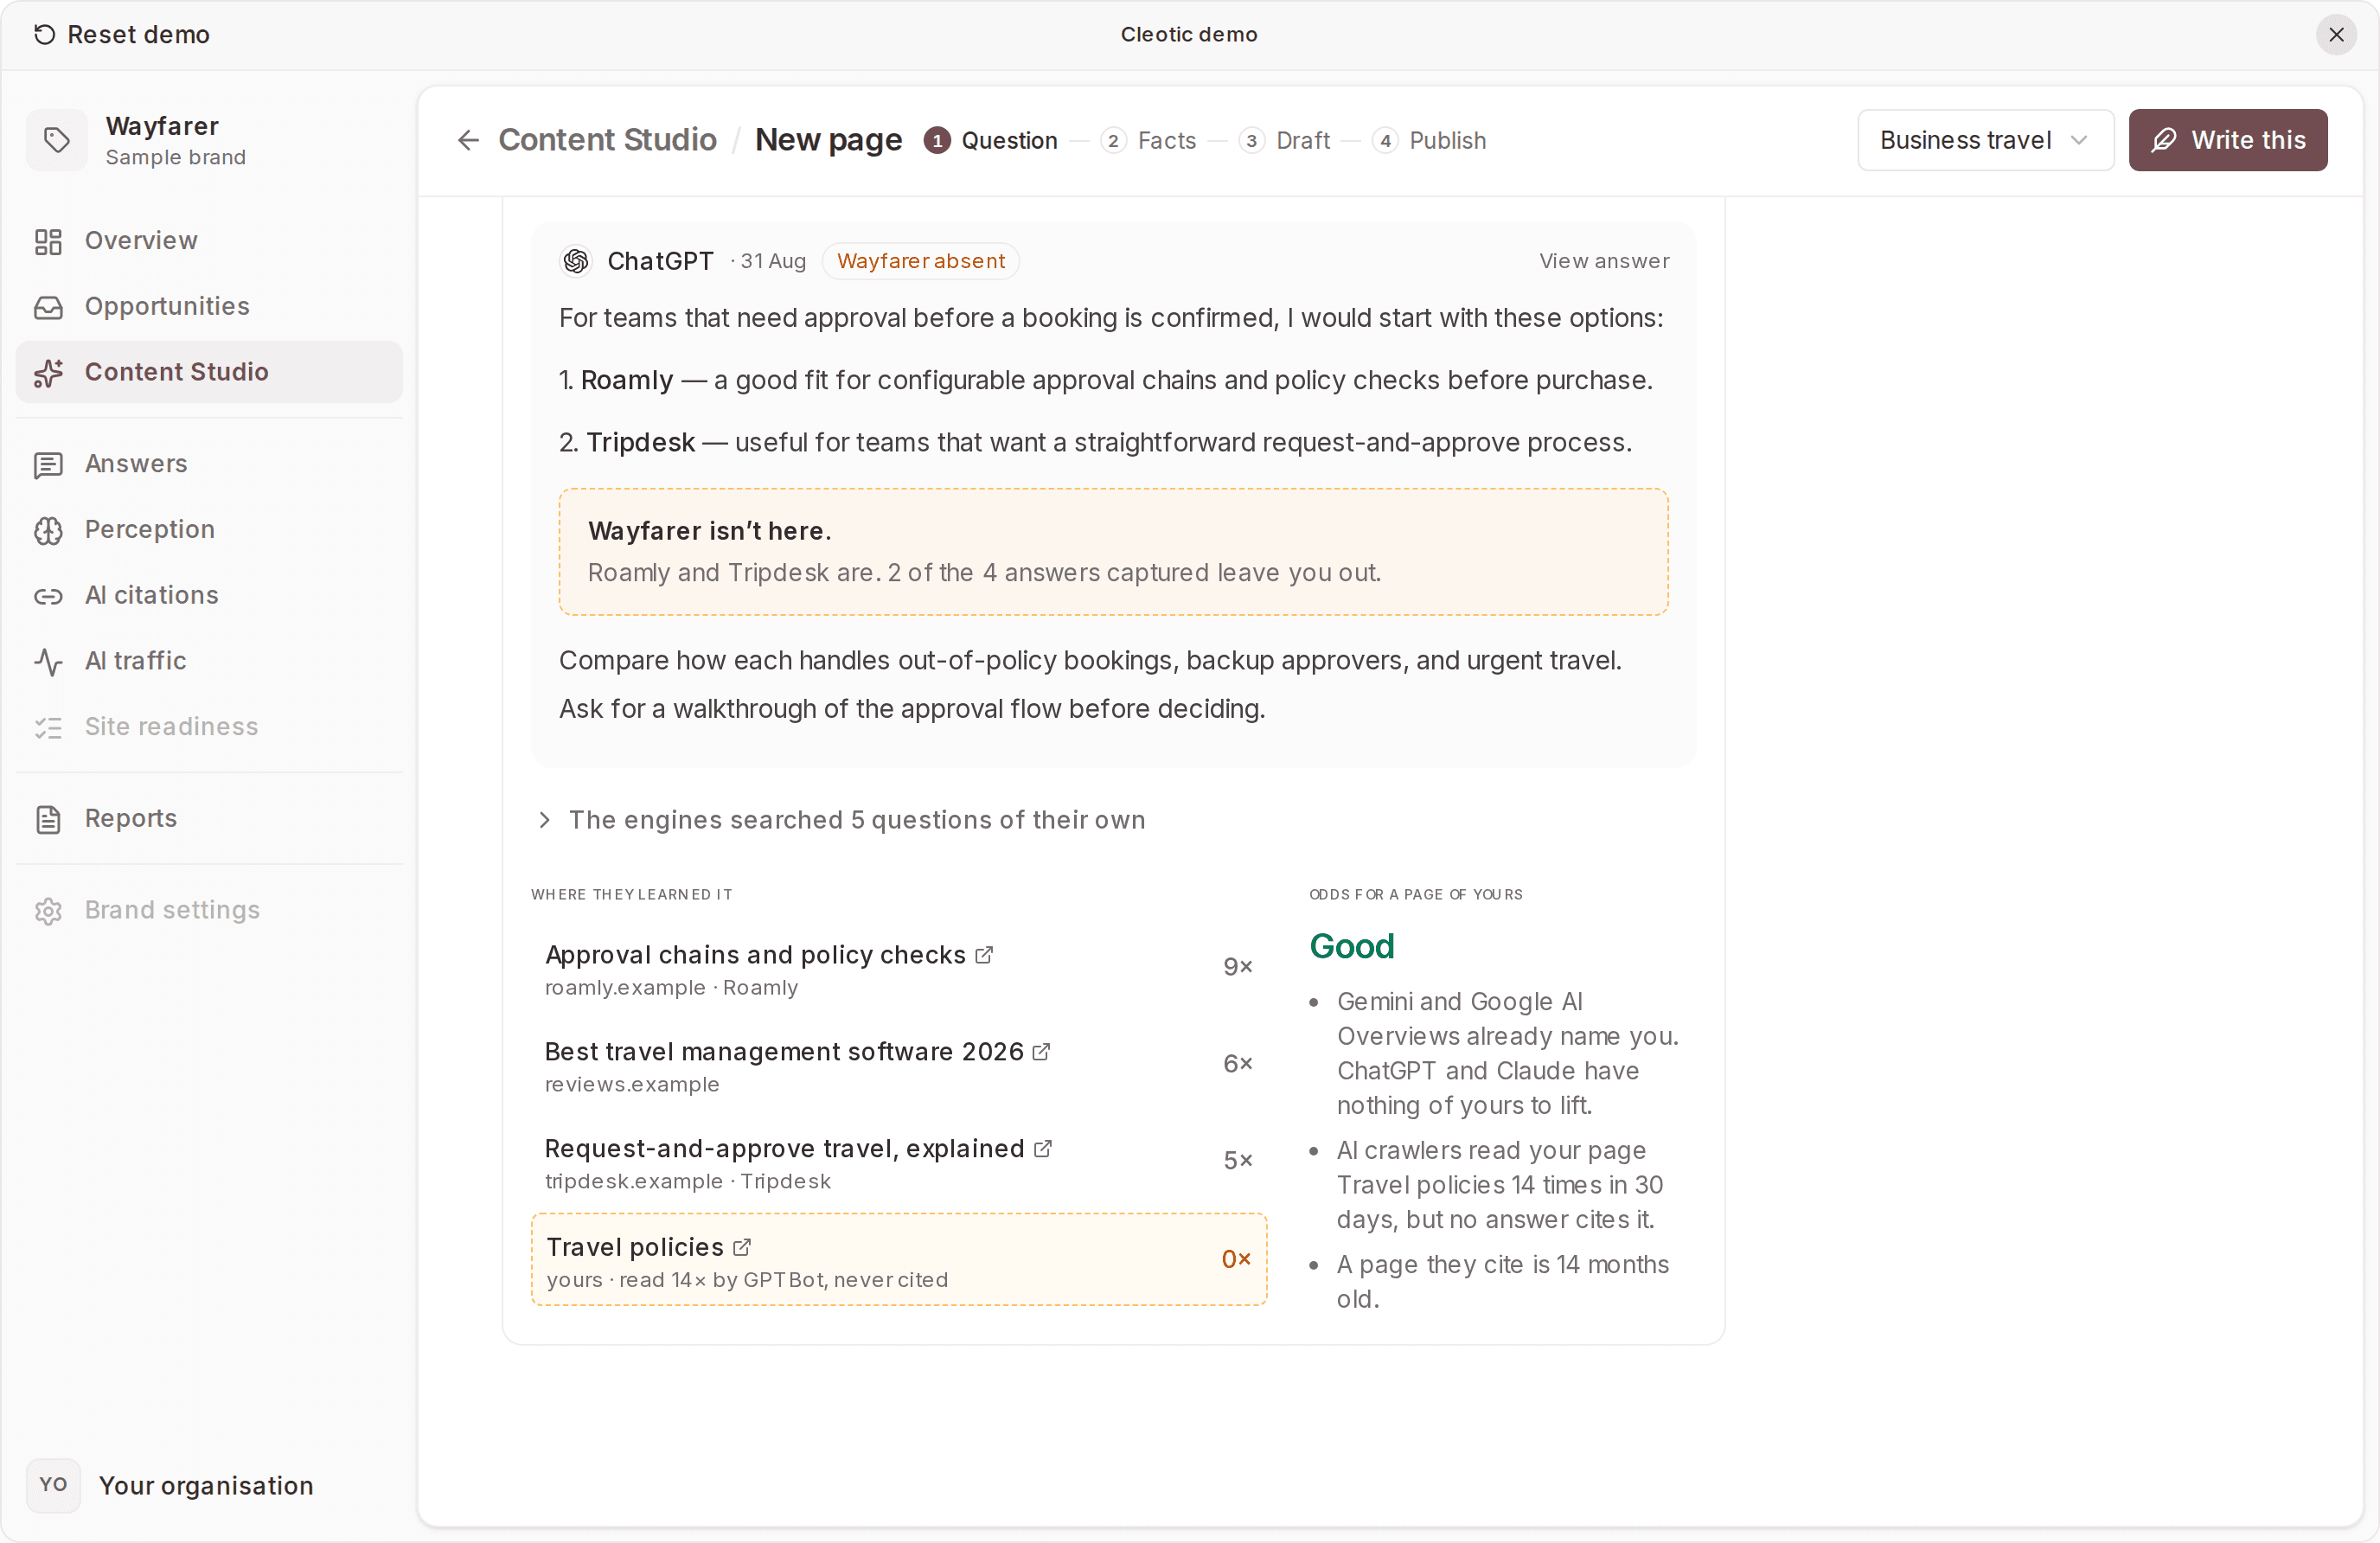The height and width of the screenshot is (1543, 2380).
Task: Click the Wayfarer isn't here callout
Action: point(1113,552)
